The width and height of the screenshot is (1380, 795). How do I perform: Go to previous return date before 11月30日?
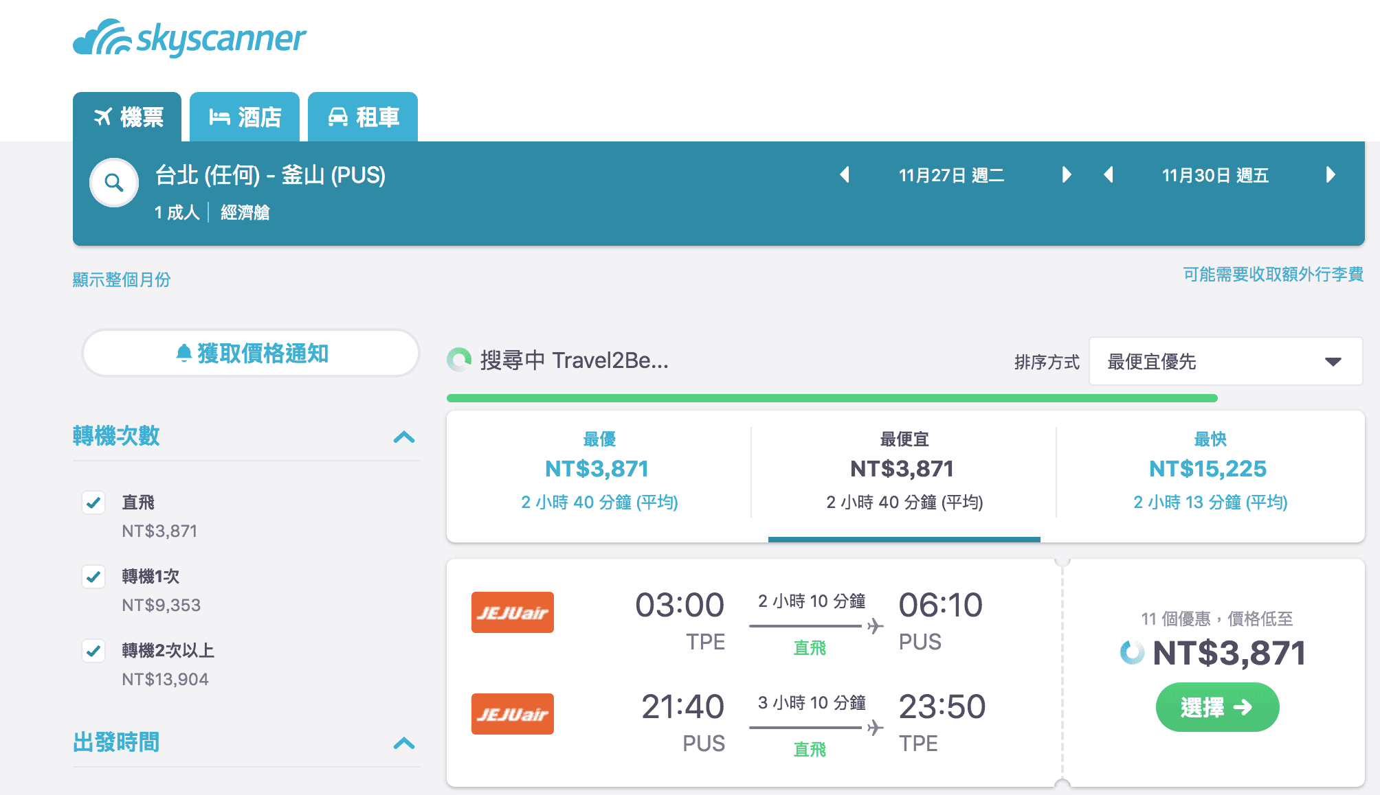1108,175
